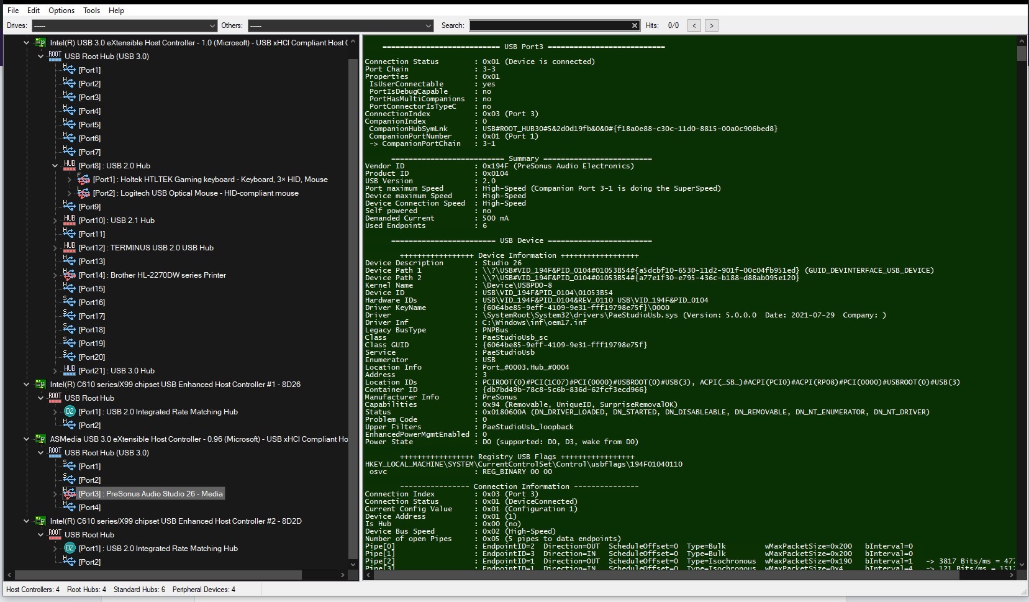Click the integrated hub icon under controller #1 - 8D26
The image size is (1029, 602).
click(x=70, y=411)
